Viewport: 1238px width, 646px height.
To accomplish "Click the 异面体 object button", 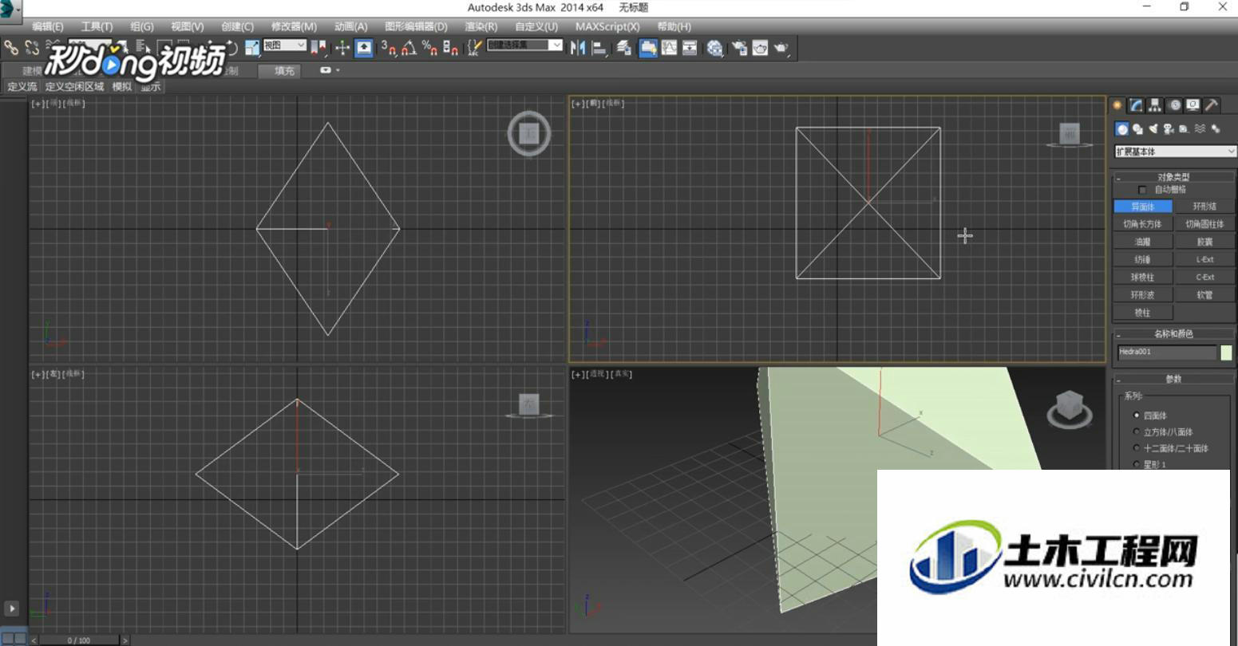I will (1143, 207).
